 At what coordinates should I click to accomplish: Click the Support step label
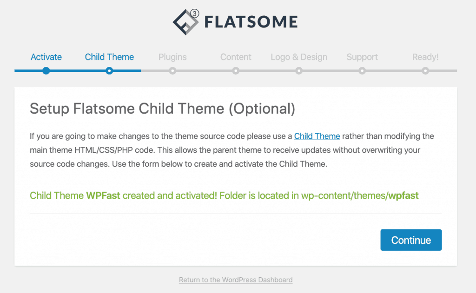click(362, 57)
